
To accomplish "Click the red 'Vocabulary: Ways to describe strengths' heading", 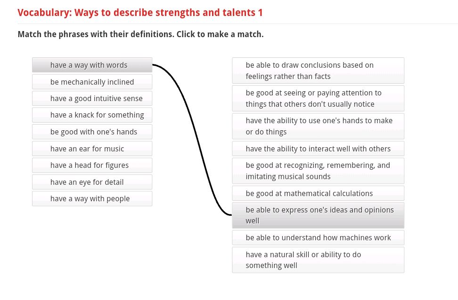I will coord(140,13).
